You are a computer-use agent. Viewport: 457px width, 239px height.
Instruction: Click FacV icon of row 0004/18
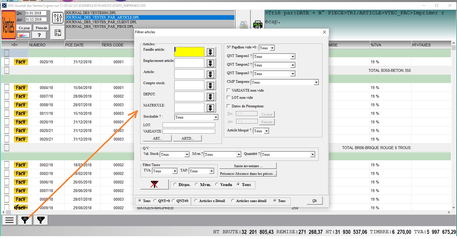pyautogui.click(x=21, y=88)
